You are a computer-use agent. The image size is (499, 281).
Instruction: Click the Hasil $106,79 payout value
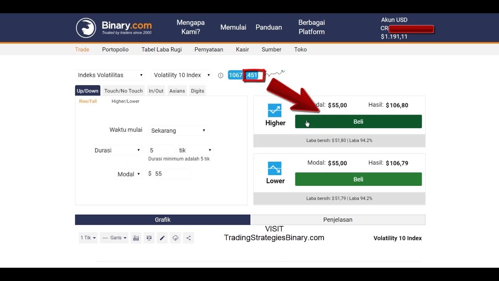[x=397, y=163]
